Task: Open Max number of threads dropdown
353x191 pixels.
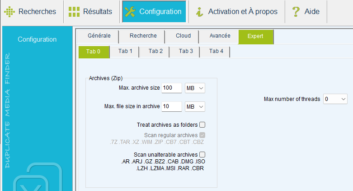Action: (335, 99)
